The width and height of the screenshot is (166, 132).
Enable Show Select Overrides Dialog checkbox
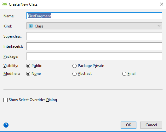click(x=5, y=100)
